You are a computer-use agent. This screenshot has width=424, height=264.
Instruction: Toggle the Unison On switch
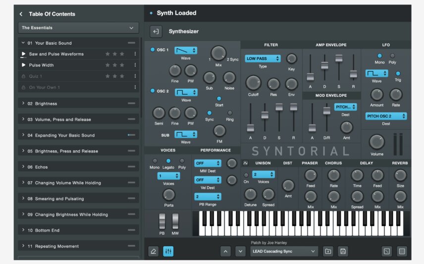246,175
